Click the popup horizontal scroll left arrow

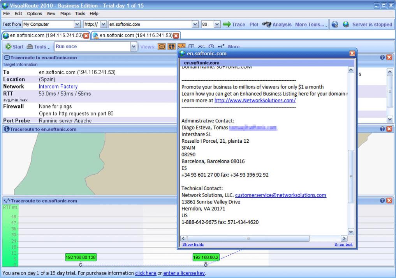pos(184,238)
